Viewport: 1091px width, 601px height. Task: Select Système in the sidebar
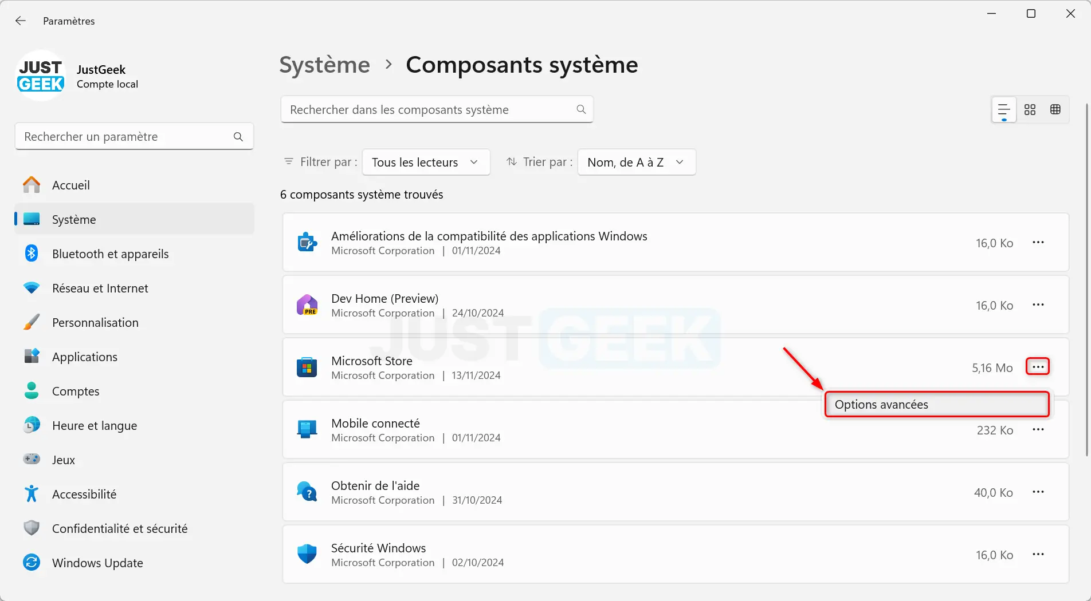click(134, 220)
